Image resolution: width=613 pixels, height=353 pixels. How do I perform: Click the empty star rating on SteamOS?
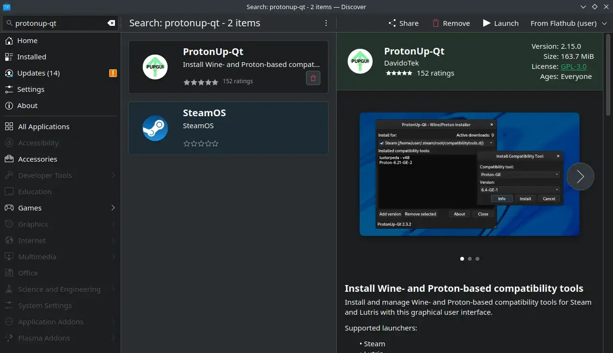coord(201,143)
